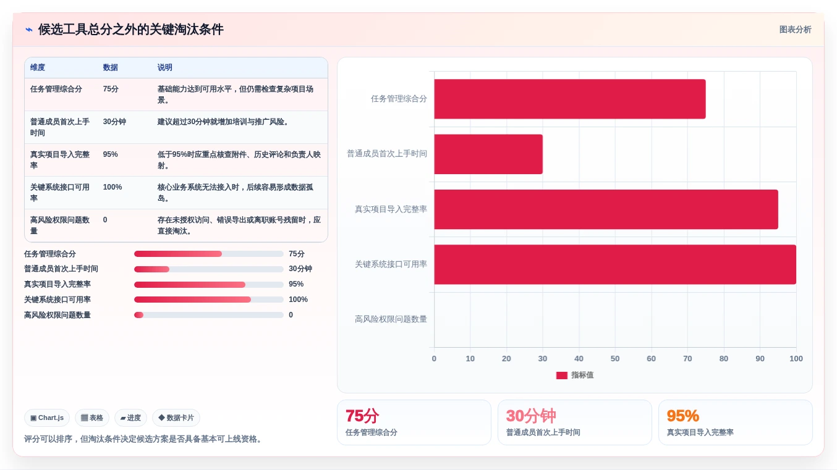Screen dimensions: 837x470
Task: Click the 真实项目导入完整率 chart bar
Action: click(606, 209)
